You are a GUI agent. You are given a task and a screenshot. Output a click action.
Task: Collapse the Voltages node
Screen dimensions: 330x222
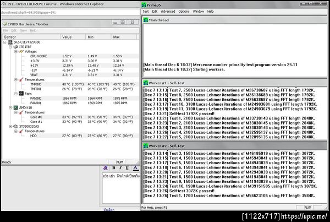coord(16,51)
